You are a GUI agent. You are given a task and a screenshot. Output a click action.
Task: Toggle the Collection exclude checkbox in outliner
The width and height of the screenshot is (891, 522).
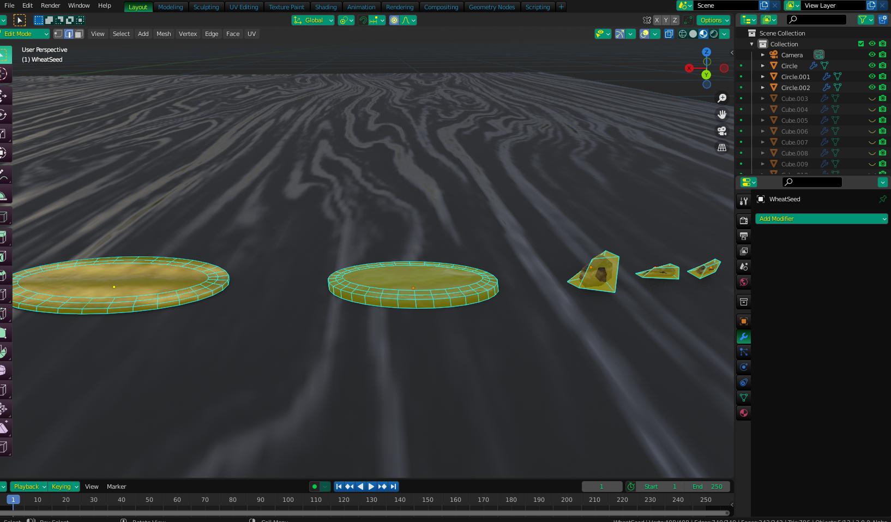[861, 44]
